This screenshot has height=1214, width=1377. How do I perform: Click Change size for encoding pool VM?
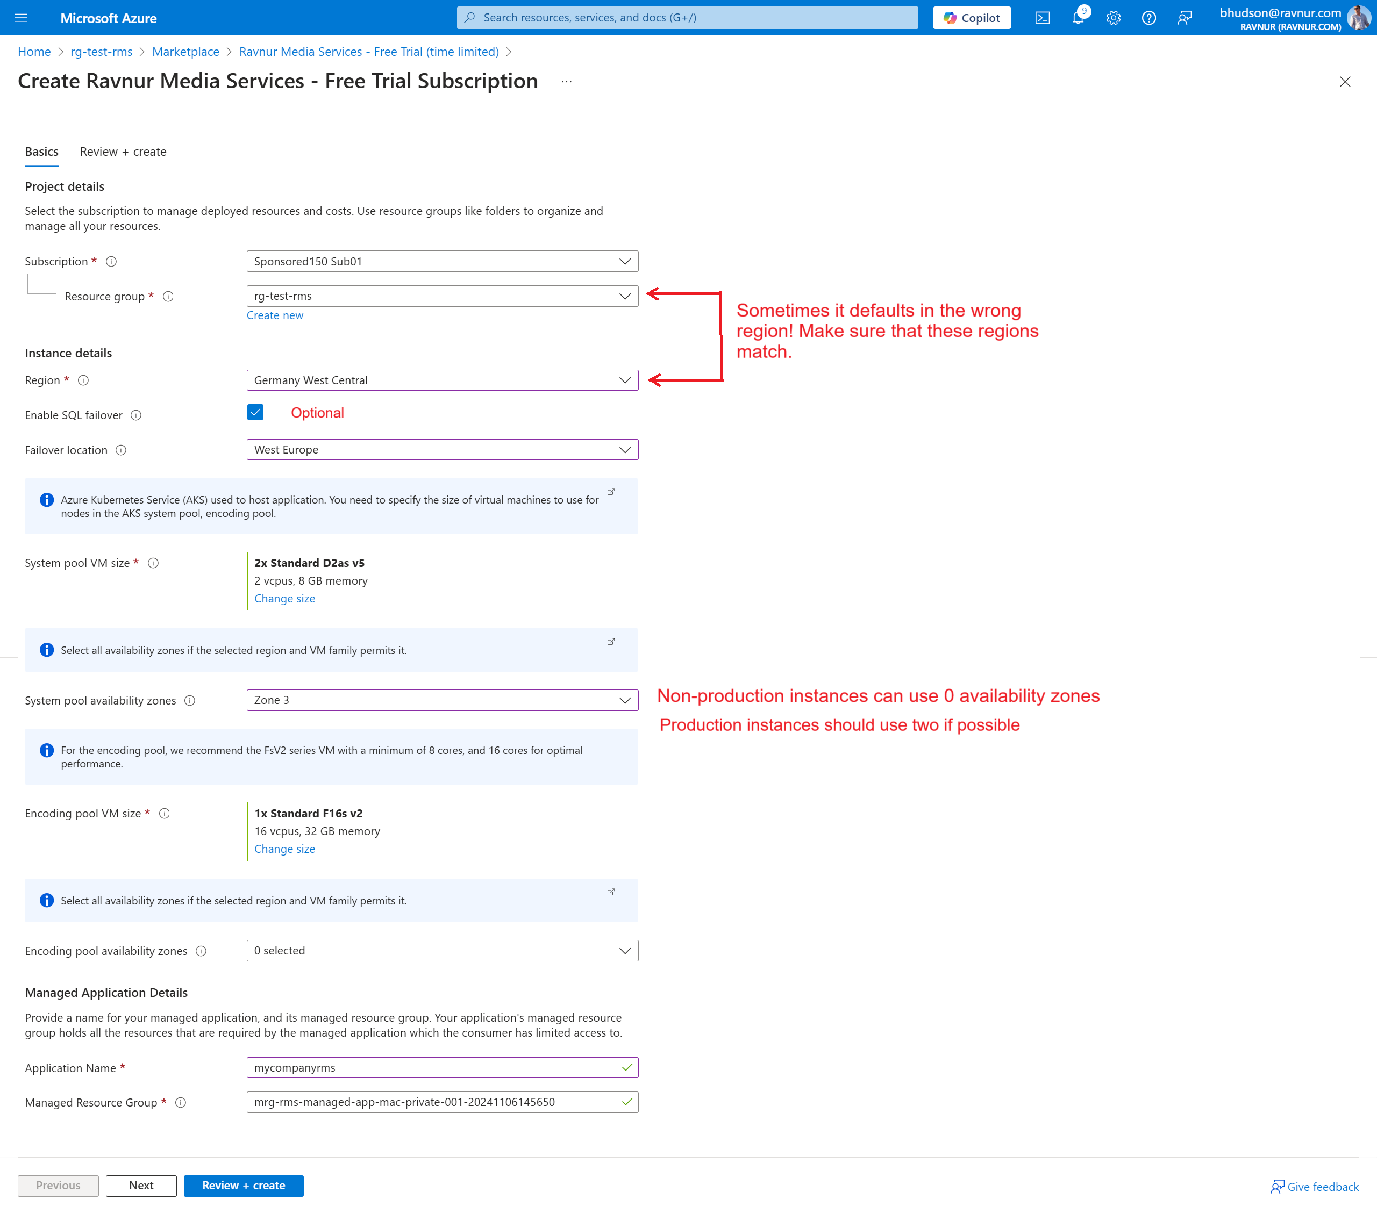pos(284,849)
